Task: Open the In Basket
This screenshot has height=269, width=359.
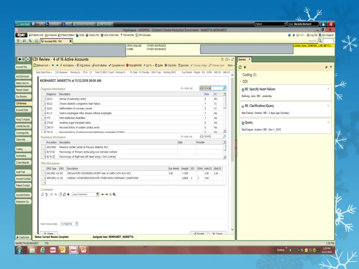Action: point(51,35)
